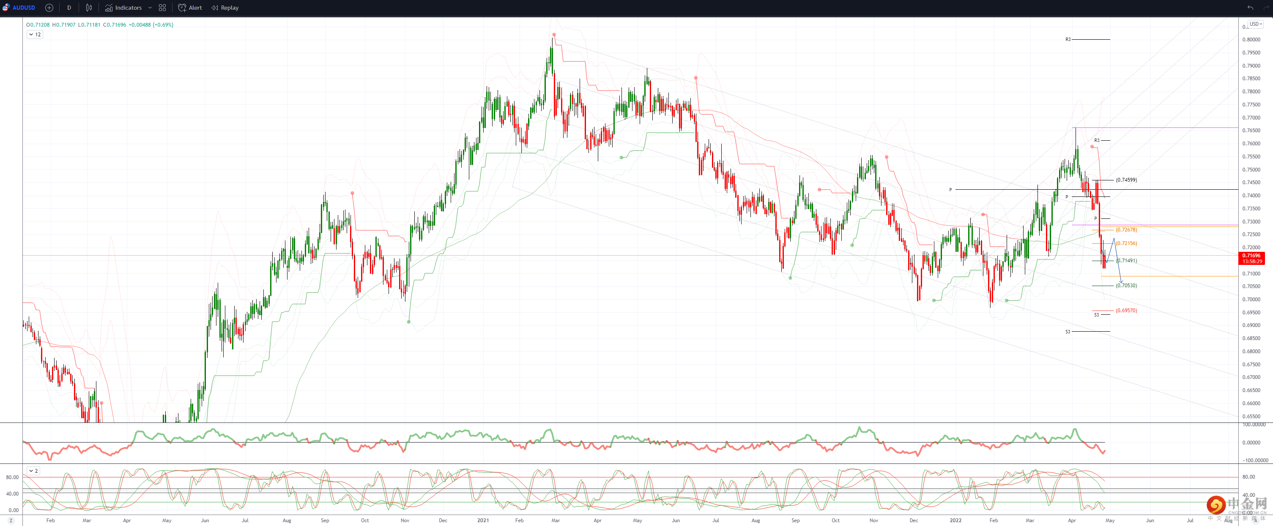Screen dimensions: 1273x526
Task: Click the Z timezone button at bottom left
Action: click(11, 520)
